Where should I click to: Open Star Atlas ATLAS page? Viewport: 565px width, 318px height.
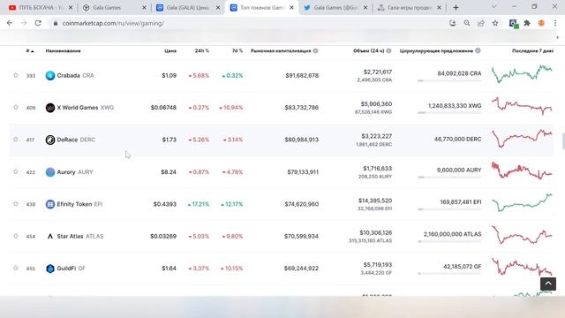pyautogui.click(x=80, y=236)
